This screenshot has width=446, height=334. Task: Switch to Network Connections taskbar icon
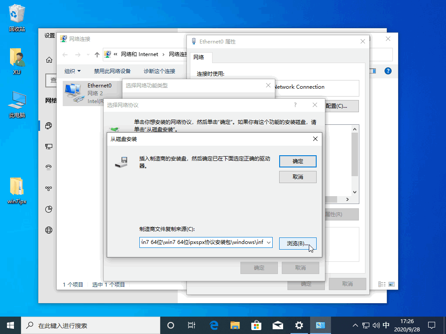click(320, 325)
